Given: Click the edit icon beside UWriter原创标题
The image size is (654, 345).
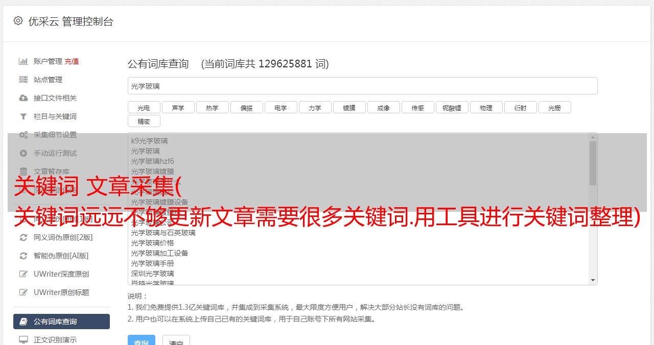Looking at the screenshot, I should pyautogui.click(x=24, y=292).
